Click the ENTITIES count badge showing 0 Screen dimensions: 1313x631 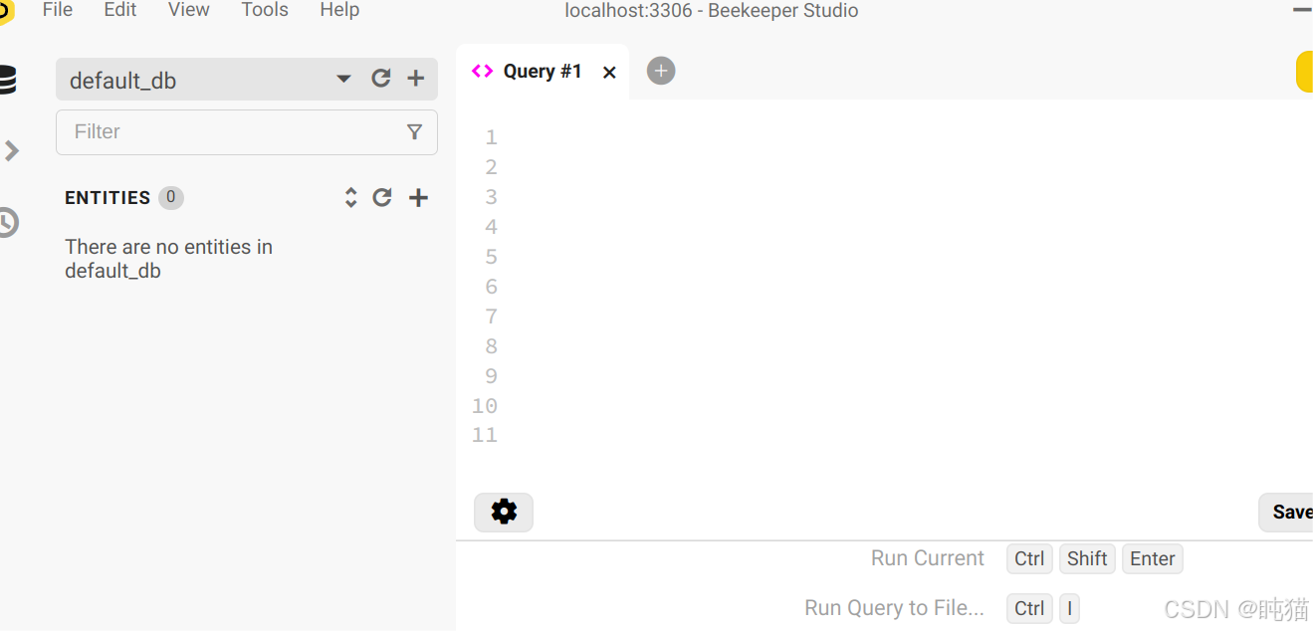[171, 198]
